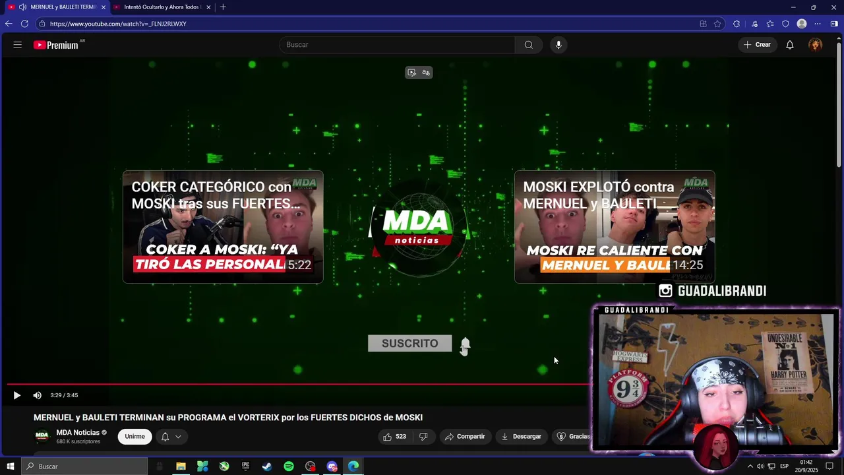Go to the YouTube Premium home logo

pyautogui.click(x=56, y=45)
